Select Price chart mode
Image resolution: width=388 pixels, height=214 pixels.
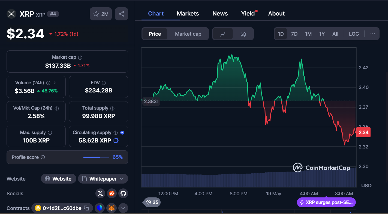[155, 34]
